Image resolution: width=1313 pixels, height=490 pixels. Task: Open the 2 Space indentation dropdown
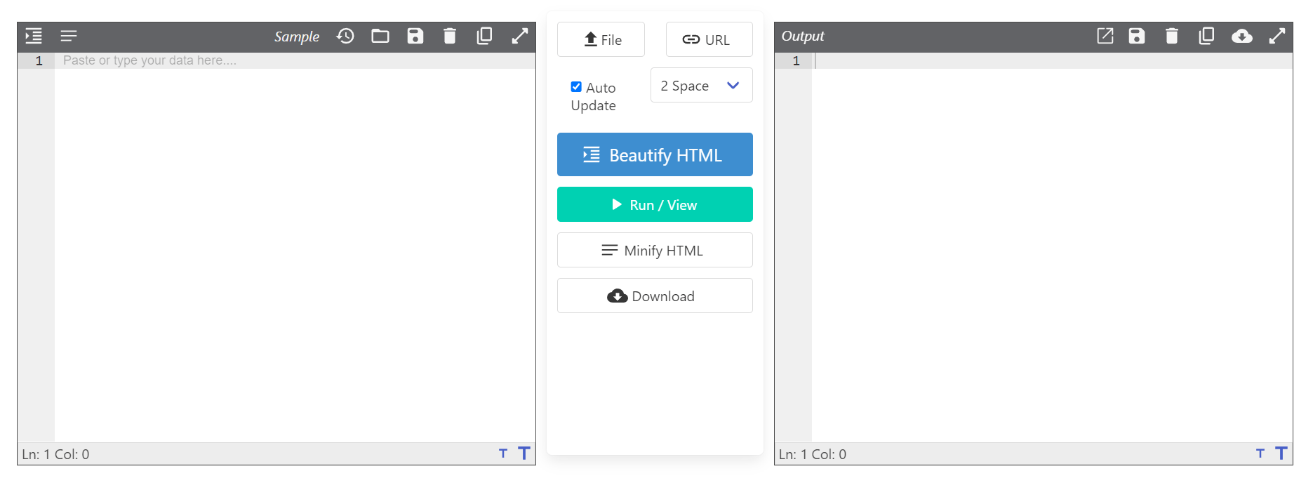pyautogui.click(x=701, y=85)
